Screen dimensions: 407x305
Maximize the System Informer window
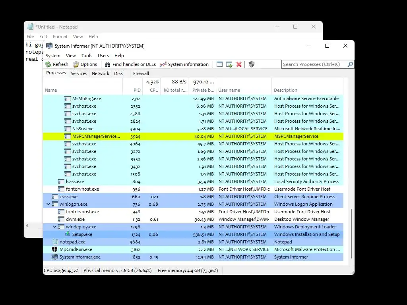click(x=327, y=46)
